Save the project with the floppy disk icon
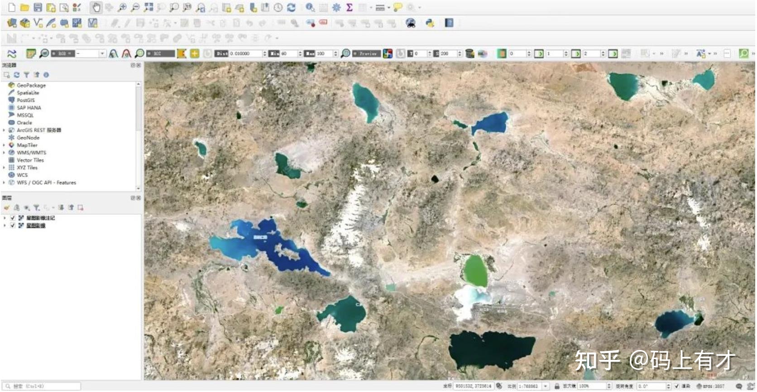The image size is (757, 392). coord(38,7)
